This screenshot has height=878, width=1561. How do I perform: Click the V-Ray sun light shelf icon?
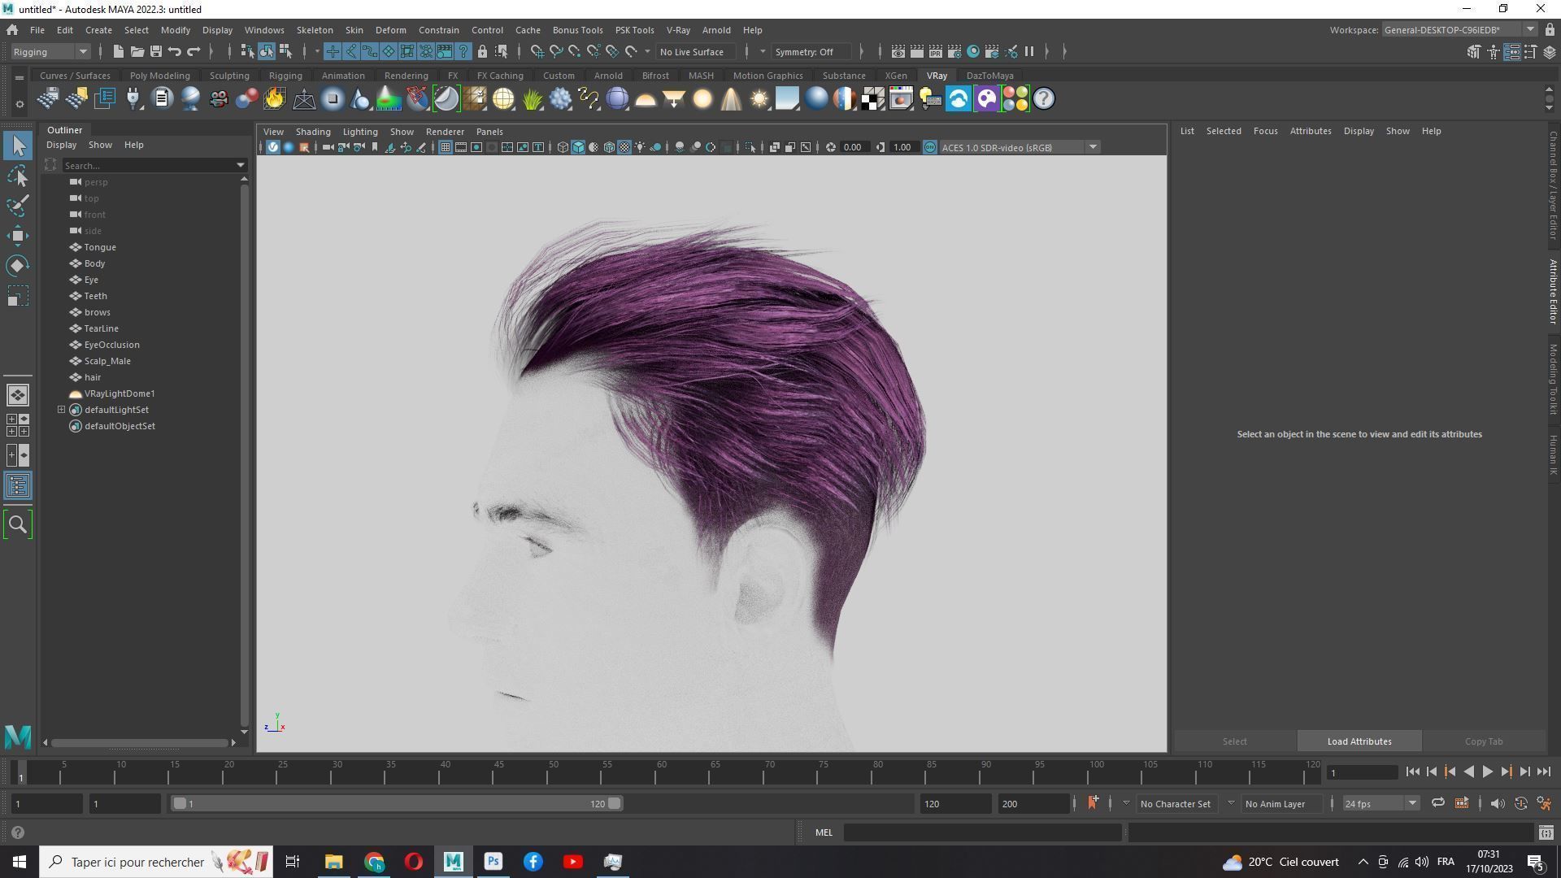pos(759,99)
